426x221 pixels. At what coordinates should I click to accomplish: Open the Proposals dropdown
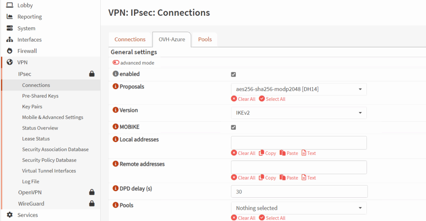299,89
